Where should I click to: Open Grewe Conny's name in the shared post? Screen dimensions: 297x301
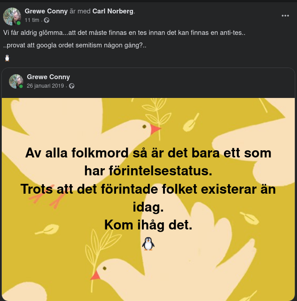click(48, 77)
